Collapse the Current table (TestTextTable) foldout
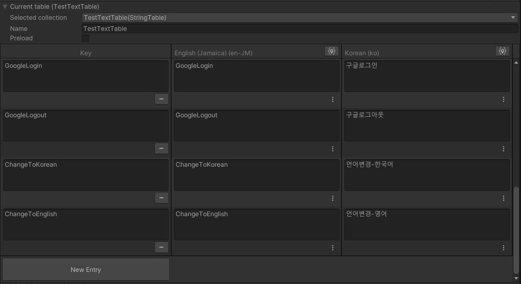This screenshot has height=284, width=521. pos(5,7)
